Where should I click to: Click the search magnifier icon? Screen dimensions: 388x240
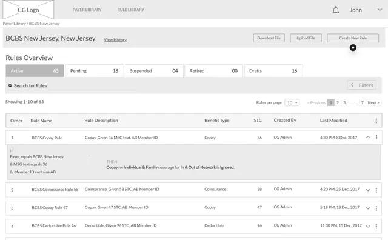click(10, 85)
